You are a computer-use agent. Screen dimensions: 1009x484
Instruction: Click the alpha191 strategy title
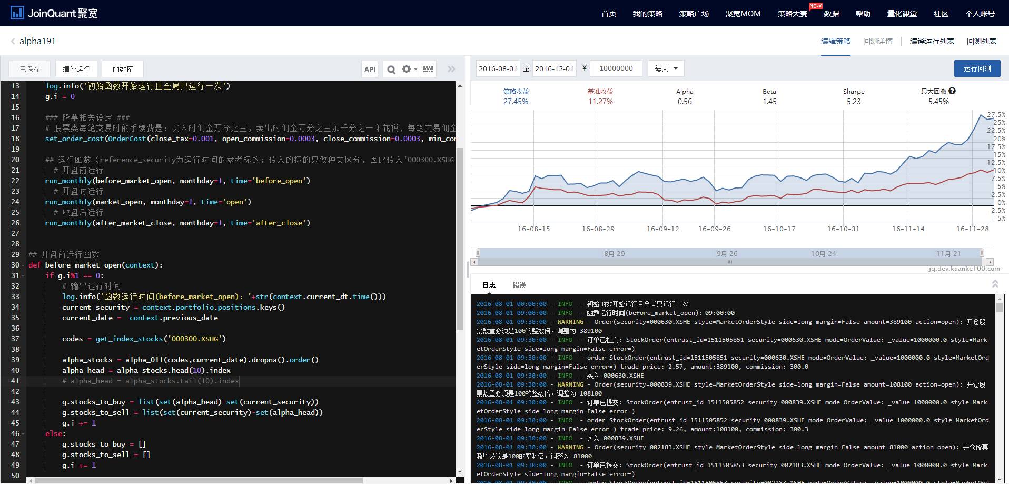click(x=37, y=41)
